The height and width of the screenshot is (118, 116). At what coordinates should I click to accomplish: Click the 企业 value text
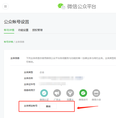[42, 72]
